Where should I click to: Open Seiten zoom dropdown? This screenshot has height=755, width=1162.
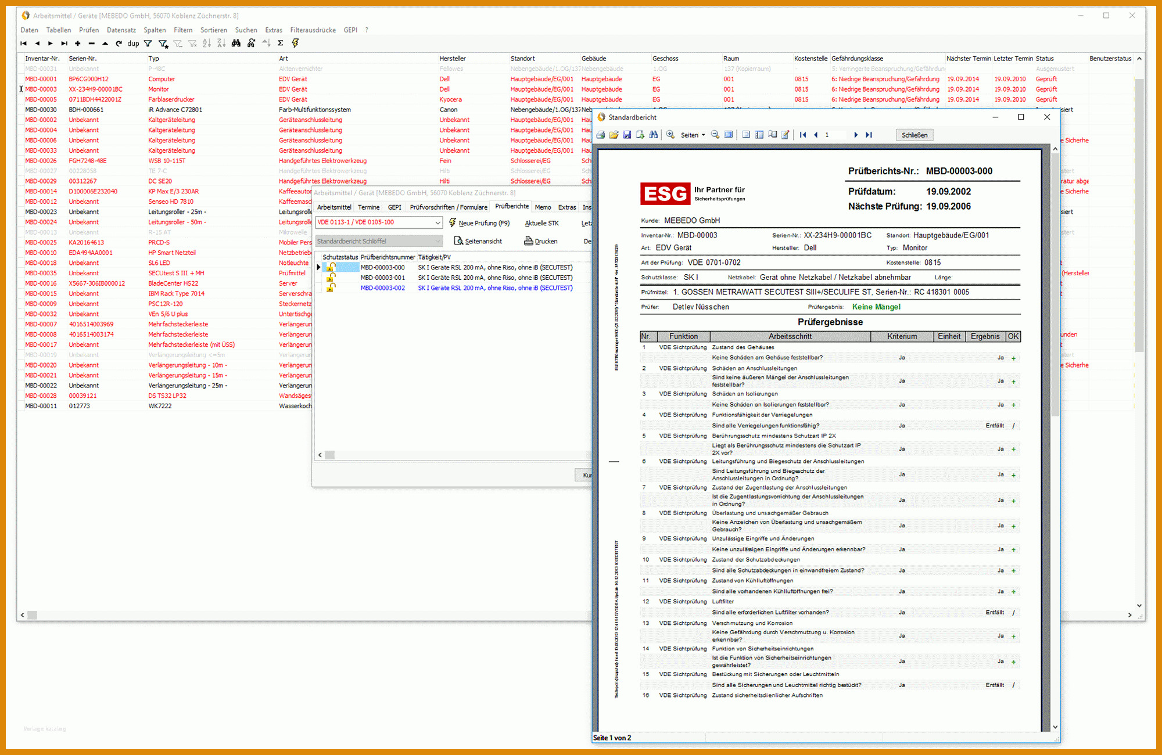(693, 135)
